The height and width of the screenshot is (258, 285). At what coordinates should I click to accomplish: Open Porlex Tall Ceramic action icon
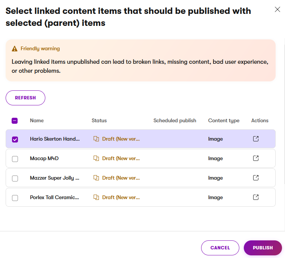[256, 197]
